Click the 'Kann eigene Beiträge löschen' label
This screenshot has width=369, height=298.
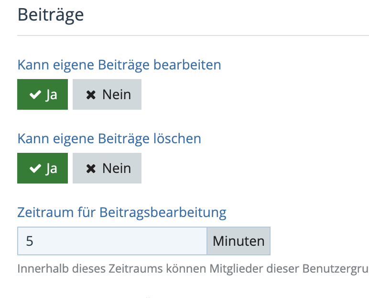tap(109, 138)
